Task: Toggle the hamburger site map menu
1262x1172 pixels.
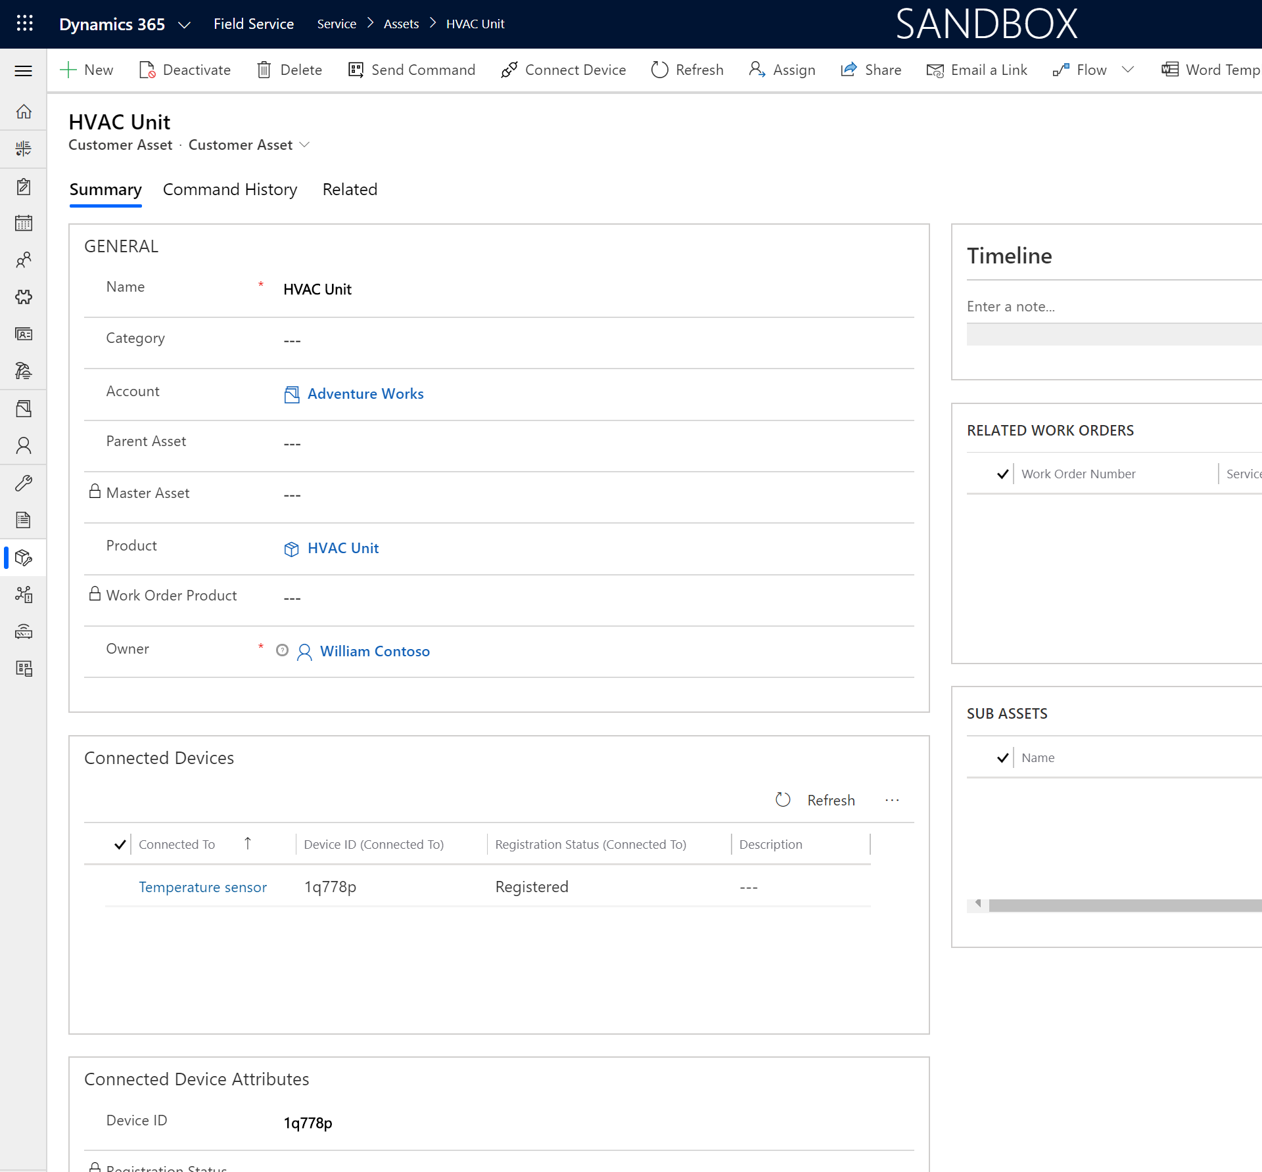Action: click(x=24, y=70)
